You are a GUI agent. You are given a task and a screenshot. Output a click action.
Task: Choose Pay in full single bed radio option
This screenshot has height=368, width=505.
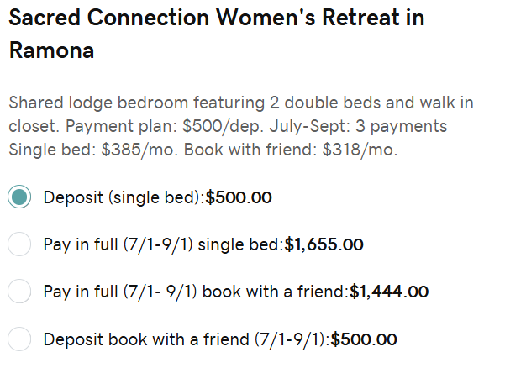19,244
